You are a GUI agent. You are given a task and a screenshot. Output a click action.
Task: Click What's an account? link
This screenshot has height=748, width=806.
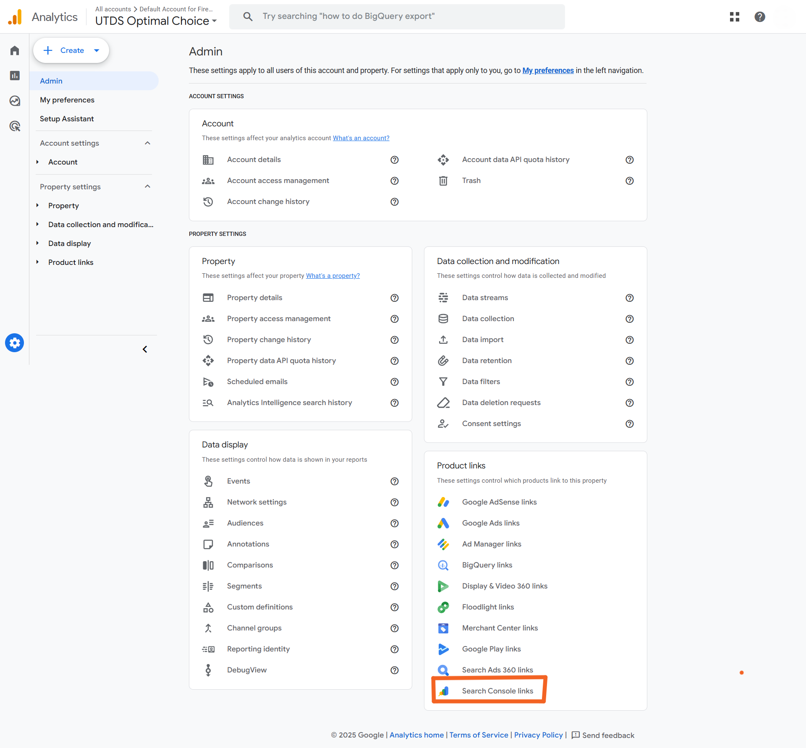[x=361, y=138]
